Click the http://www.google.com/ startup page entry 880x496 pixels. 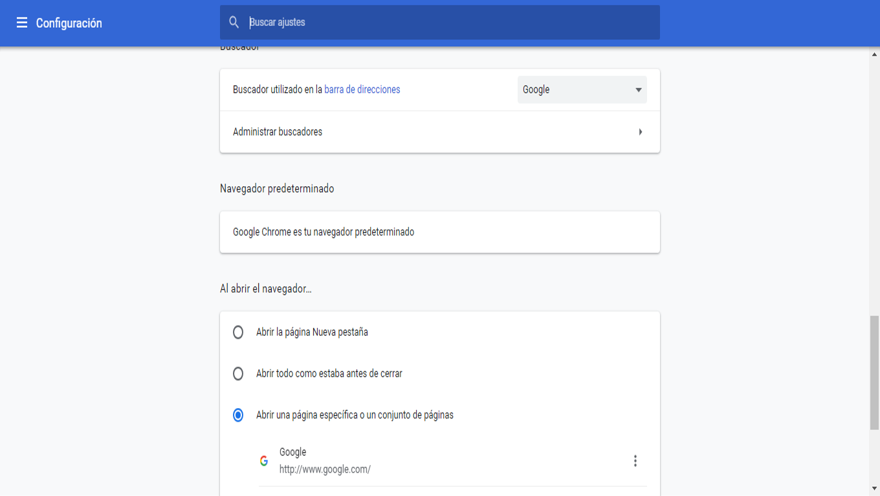[x=325, y=469]
